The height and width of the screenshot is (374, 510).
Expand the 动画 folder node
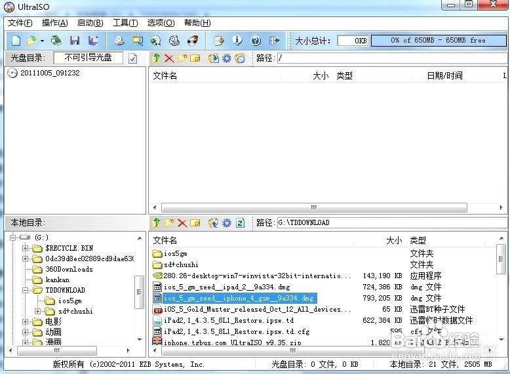pos(25,333)
